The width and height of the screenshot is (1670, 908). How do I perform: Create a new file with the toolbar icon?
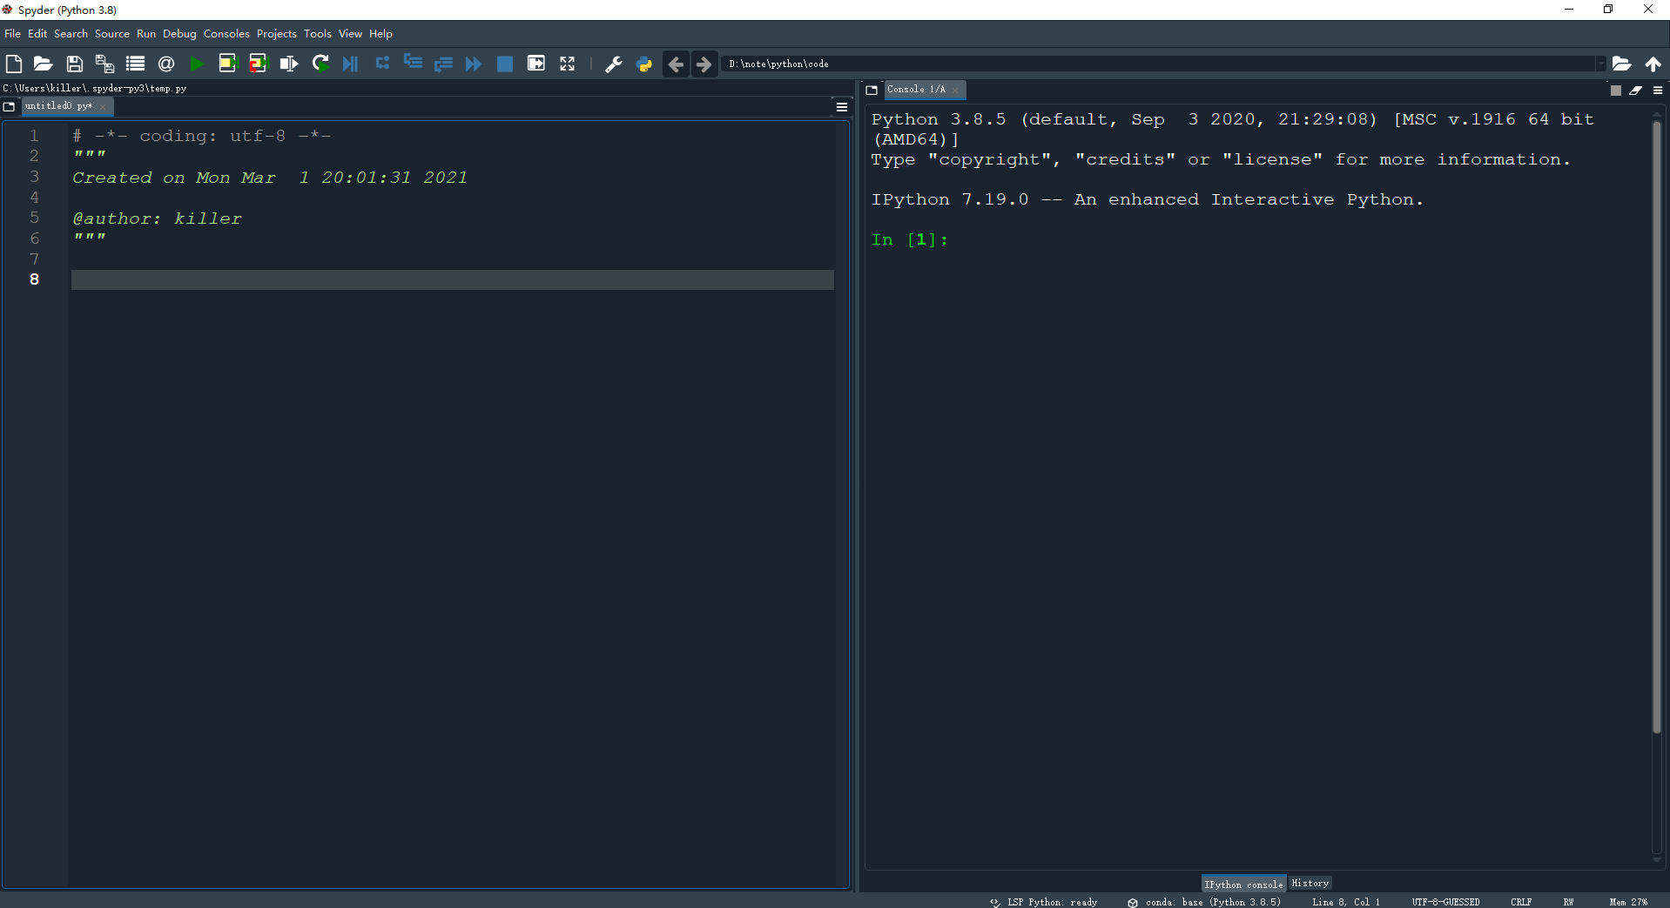coord(14,64)
